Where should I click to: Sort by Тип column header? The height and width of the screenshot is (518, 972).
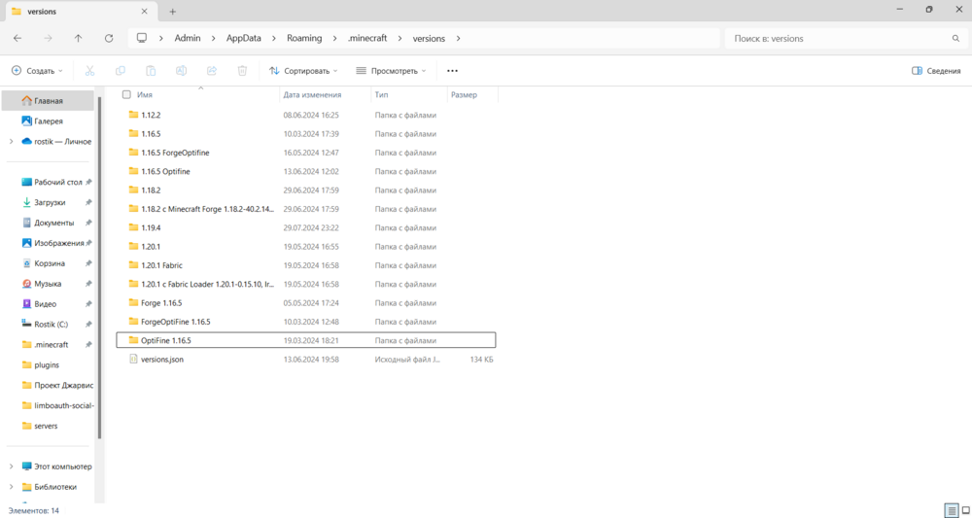coord(381,95)
